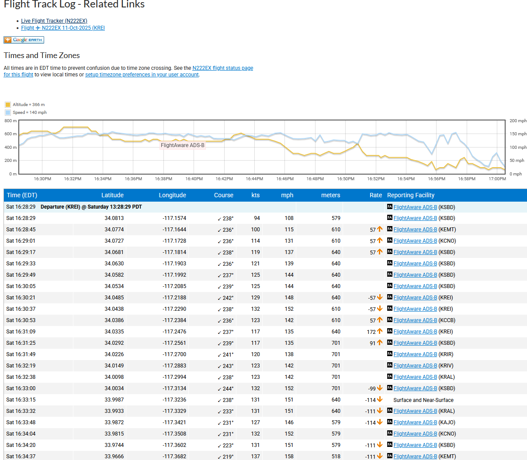Open the Live Flight Tracker (N222EX) link
The image size is (527, 460).
tap(54, 21)
